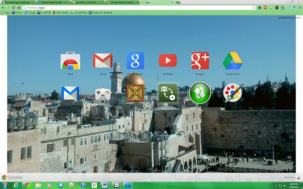Open the Google+ app icon

(x=200, y=60)
